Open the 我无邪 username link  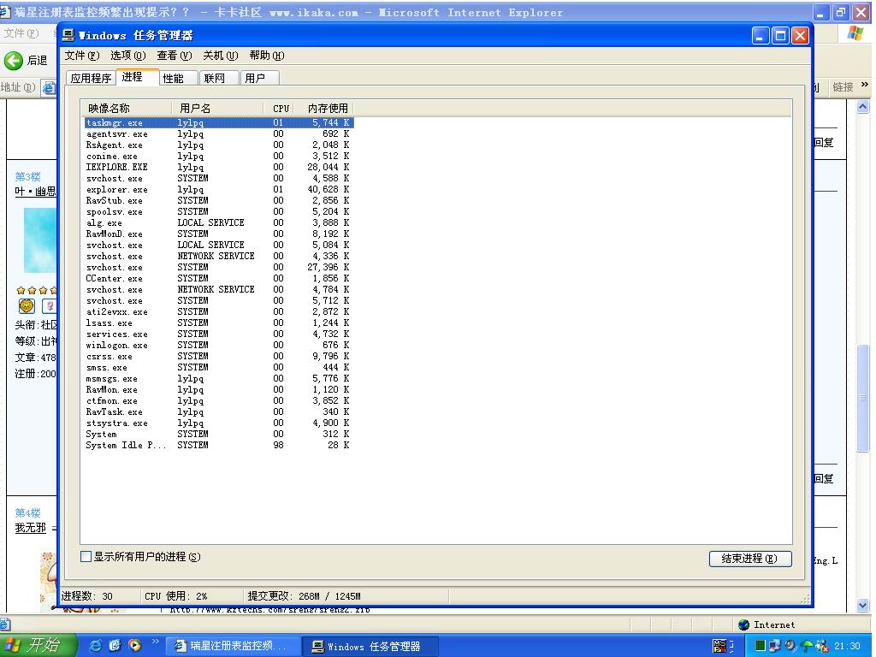30,527
